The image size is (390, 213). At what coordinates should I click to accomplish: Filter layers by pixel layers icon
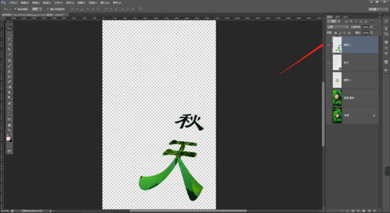tap(346, 22)
